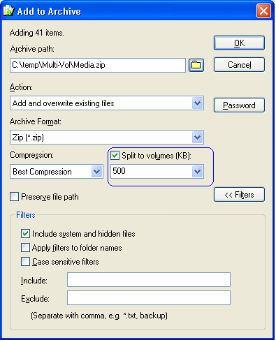Expand the volume size 500 dropdown
This screenshot has width=276, height=340.
(198, 172)
